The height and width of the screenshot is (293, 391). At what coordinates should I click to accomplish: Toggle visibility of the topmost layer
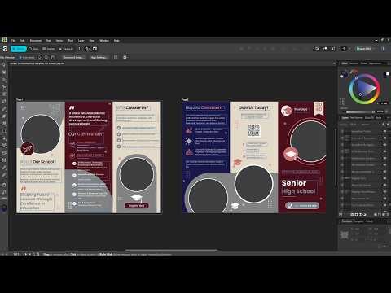(x=384, y=131)
